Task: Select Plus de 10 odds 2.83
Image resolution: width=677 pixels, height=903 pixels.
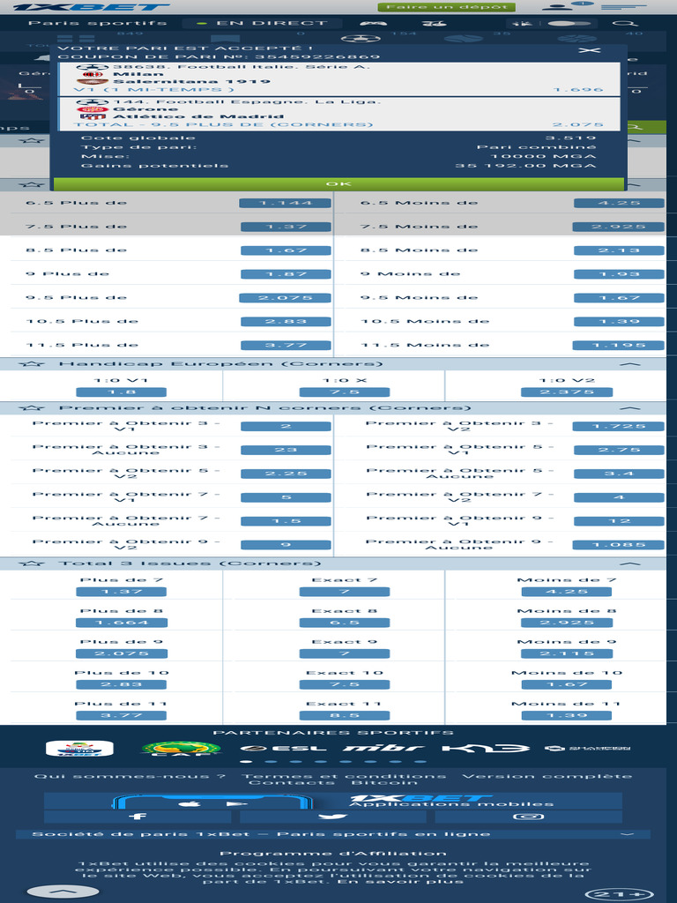Action: point(122,684)
